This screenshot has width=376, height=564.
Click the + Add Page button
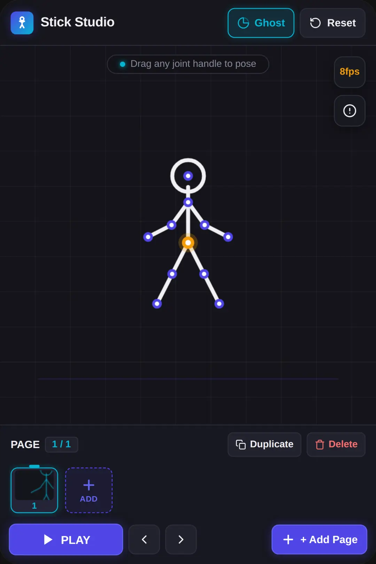319,540
